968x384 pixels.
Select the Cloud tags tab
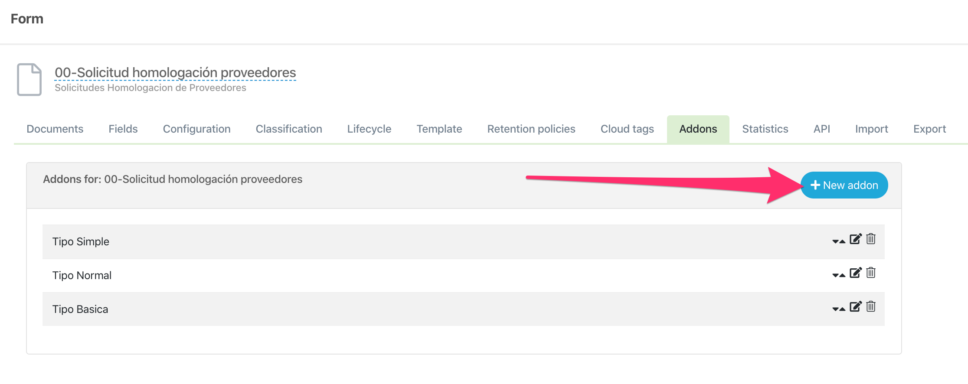pos(627,129)
